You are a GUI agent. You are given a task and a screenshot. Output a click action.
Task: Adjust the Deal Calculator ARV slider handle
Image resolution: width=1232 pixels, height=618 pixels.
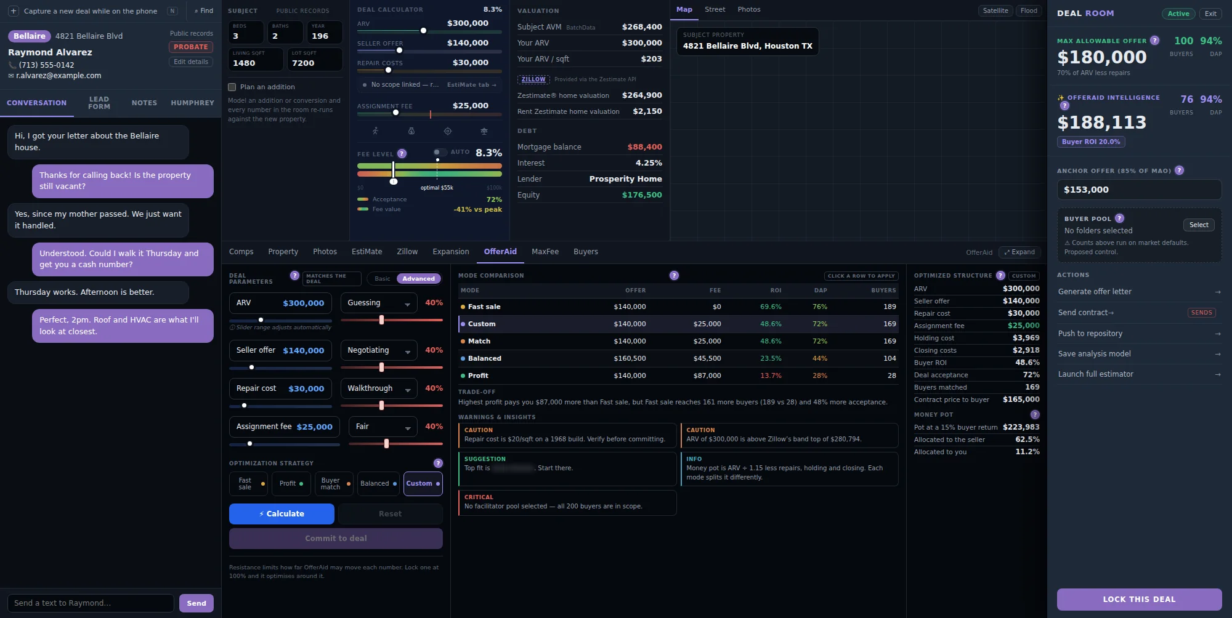pos(423,31)
